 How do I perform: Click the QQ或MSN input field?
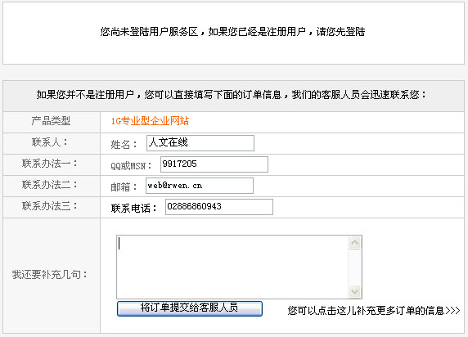[x=214, y=164]
